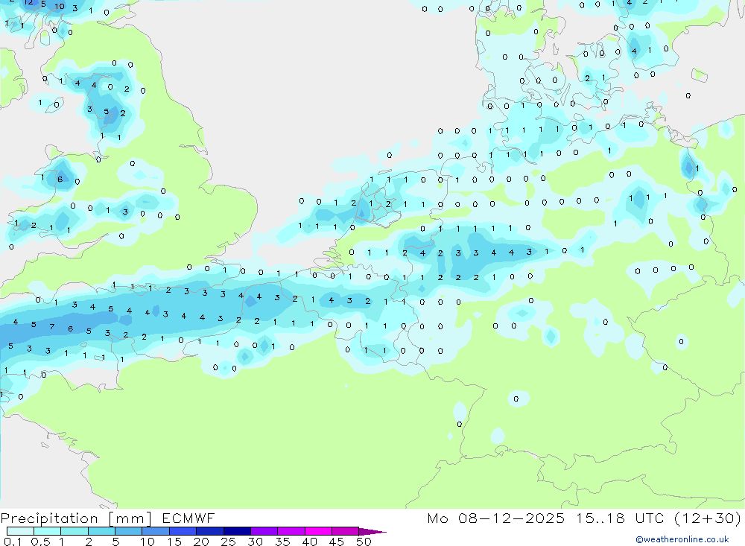
Task: Click the '0.5' legend scale label
Action: pyautogui.click(x=40, y=542)
